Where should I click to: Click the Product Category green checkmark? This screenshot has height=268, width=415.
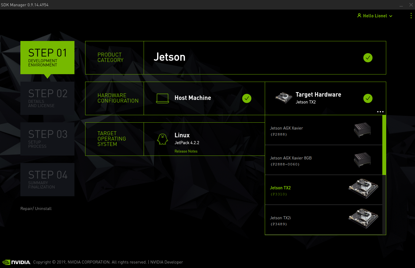368,58
